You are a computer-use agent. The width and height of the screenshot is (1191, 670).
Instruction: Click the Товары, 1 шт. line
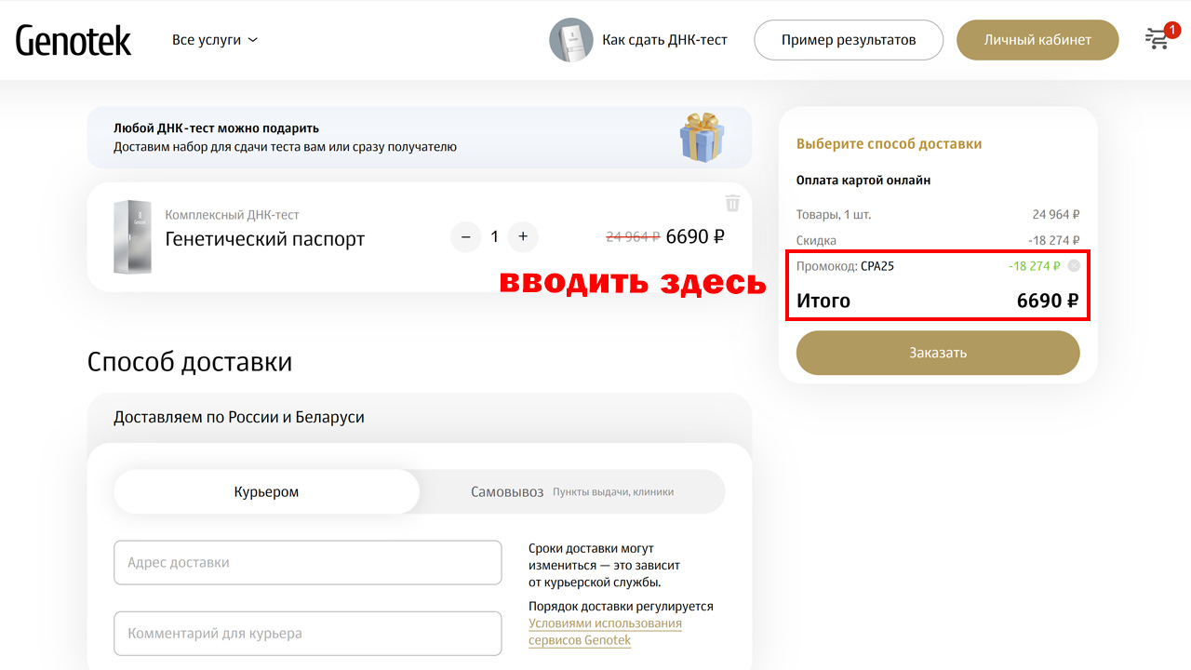tap(938, 214)
